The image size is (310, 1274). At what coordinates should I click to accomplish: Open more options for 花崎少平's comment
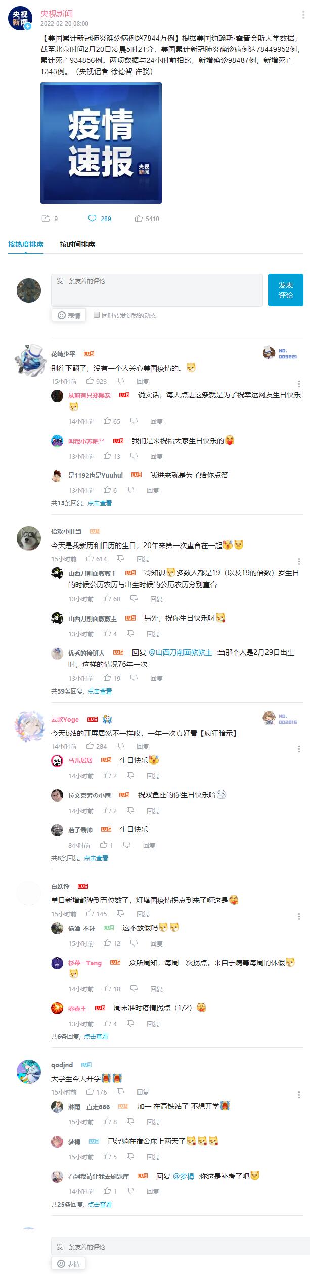tap(299, 384)
